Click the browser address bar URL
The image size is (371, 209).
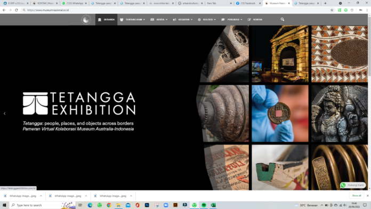click(x=48, y=10)
